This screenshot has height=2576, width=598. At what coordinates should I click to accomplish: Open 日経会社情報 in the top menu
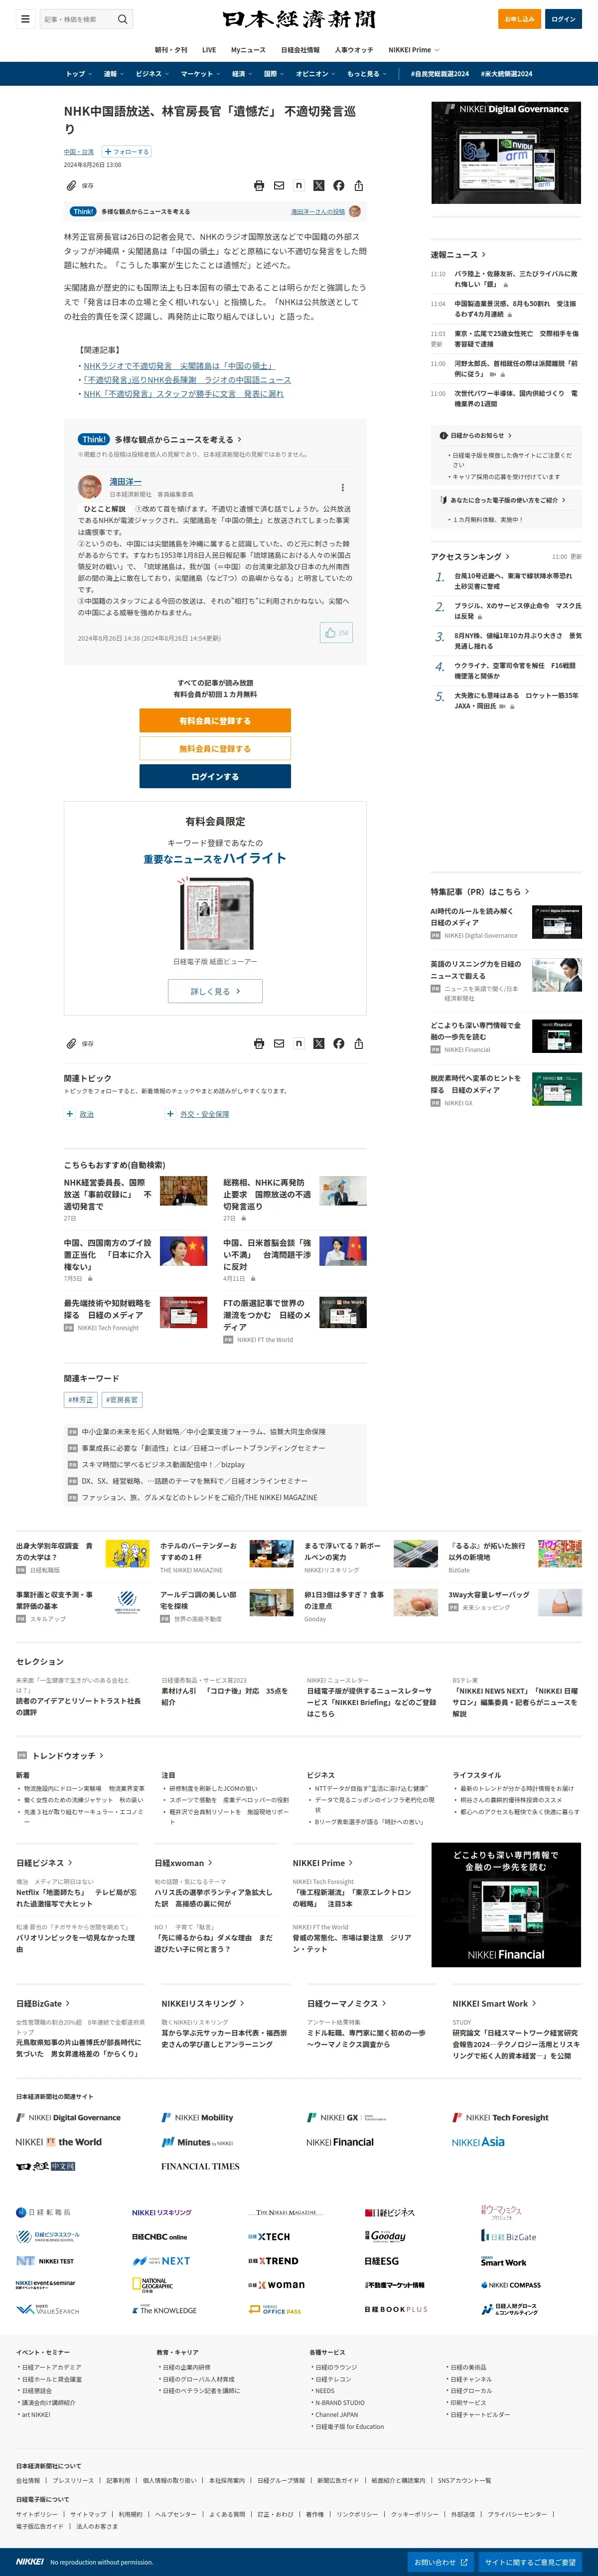[300, 49]
